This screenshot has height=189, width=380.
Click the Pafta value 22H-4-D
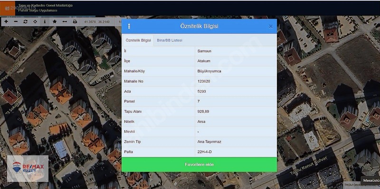(x=236, y=152)
